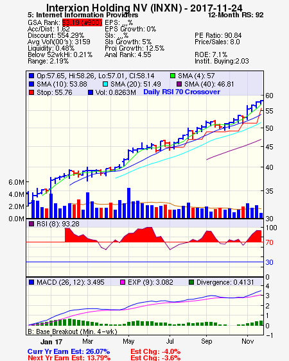Click the 'EPS Growth: 0%' text
Viewport: 289px width, 361px height.
pos(130,29)
